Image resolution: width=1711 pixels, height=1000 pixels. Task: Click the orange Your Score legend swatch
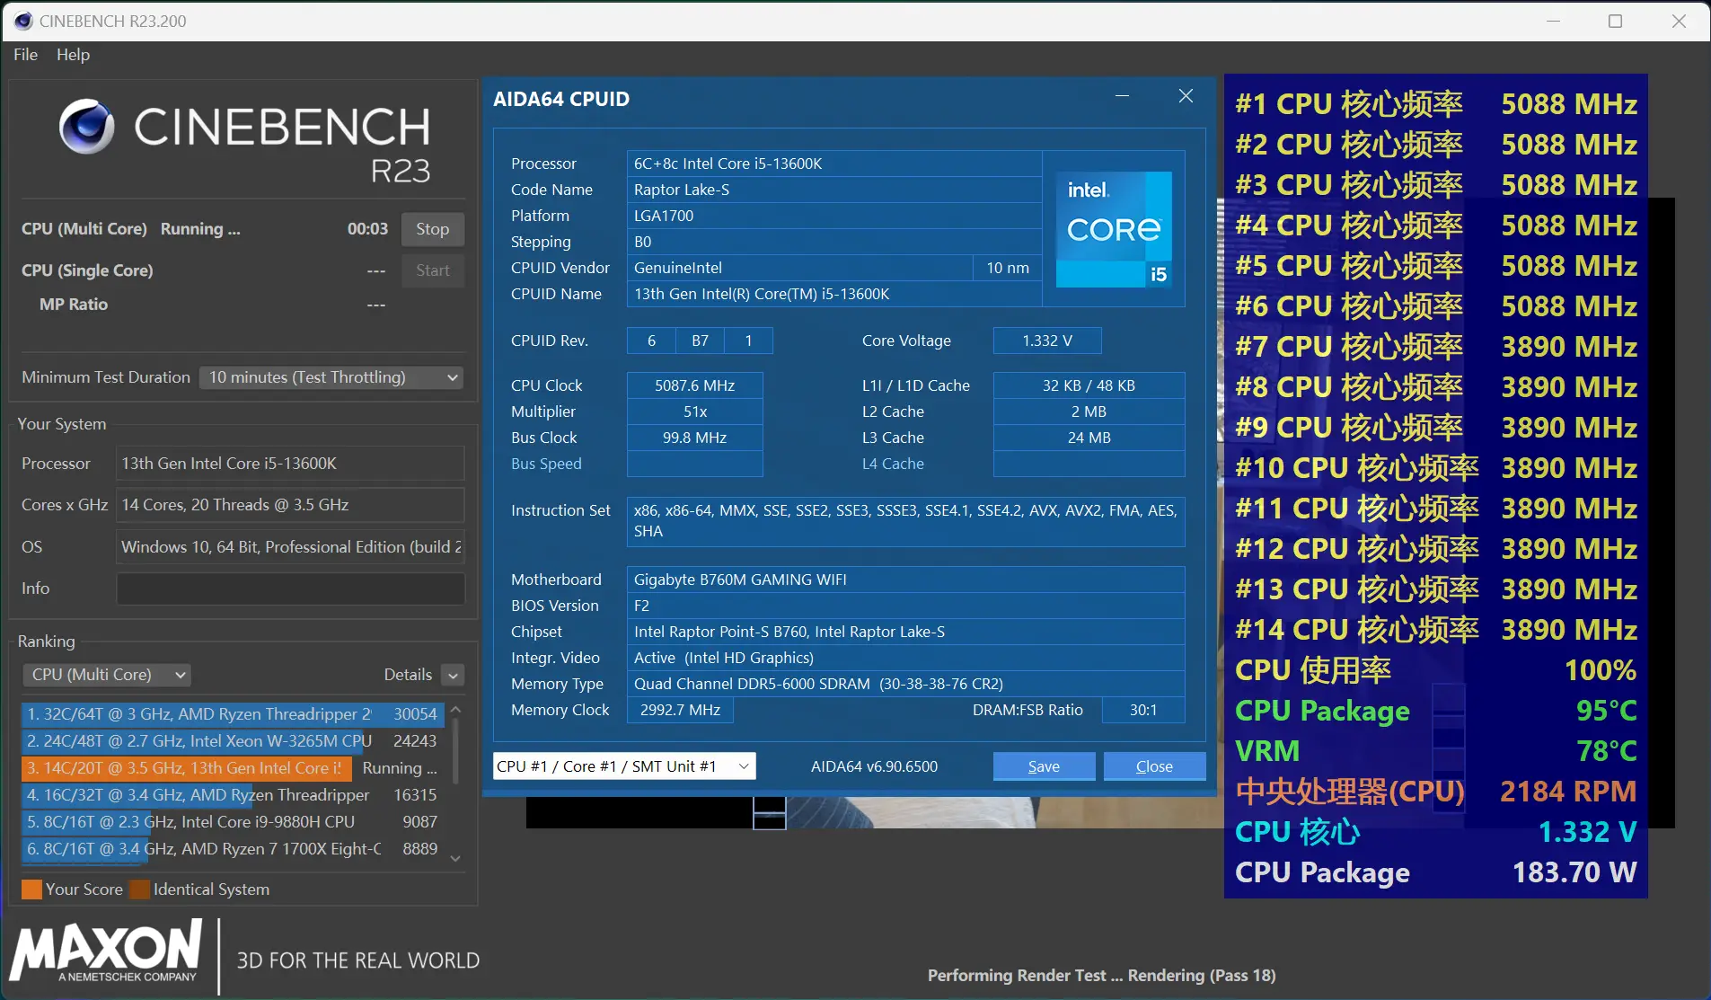pos(31,889)
